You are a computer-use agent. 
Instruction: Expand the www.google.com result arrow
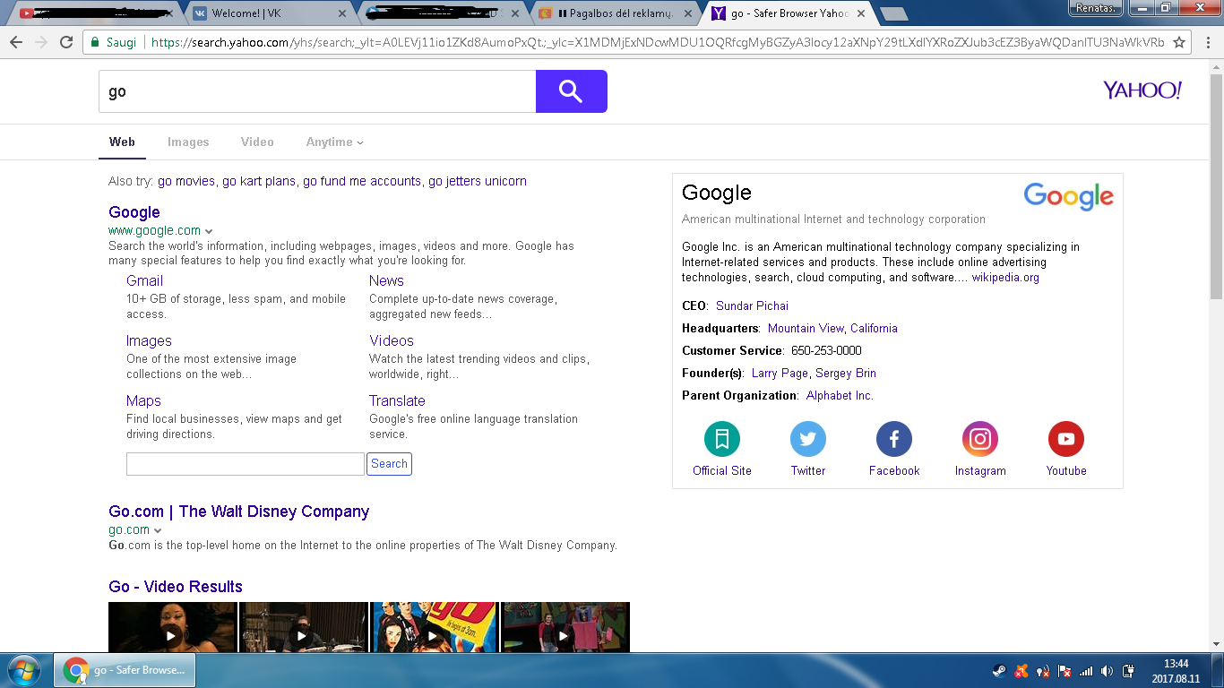tap(209, 231)
